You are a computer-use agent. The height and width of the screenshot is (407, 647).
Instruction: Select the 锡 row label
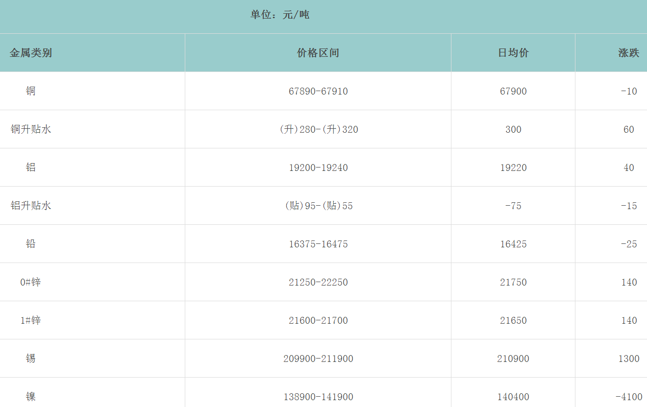[31, 359]
